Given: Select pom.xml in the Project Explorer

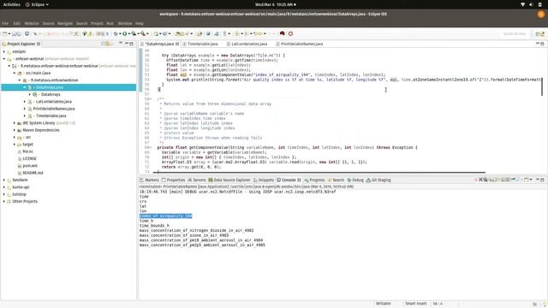Looking at the screenshot, I should coord(30,165).
